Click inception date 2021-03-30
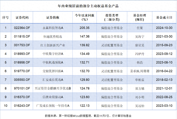 click(164, 37)
